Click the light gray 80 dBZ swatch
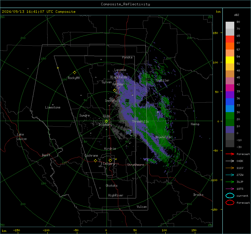This screenshot has width=251, height=234. click(x=230, y=25)
